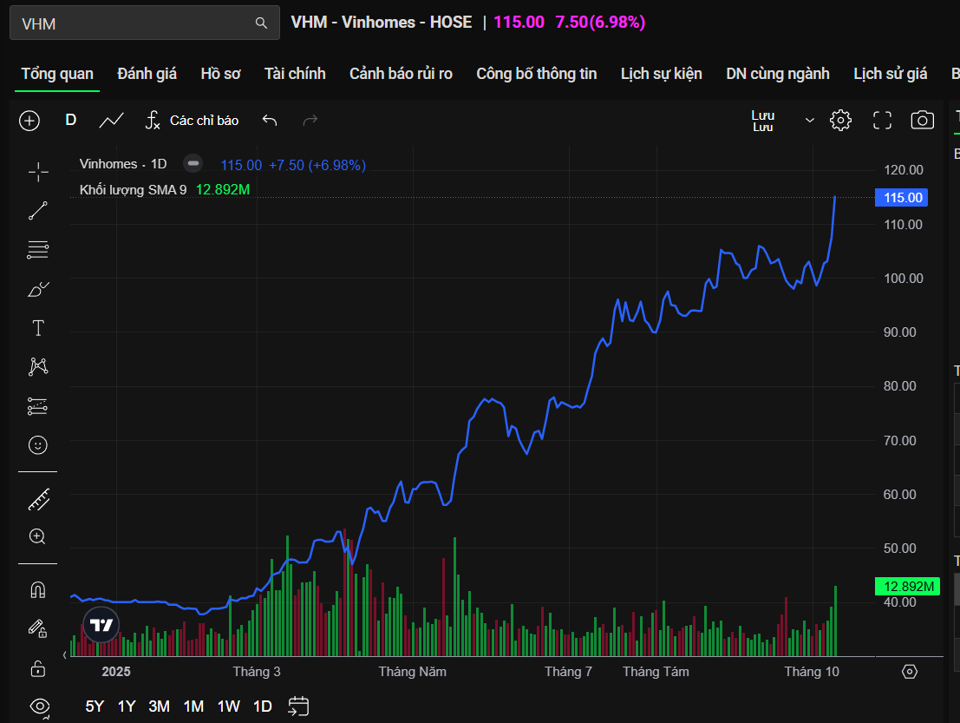This screenshot has width=960, height=723.
Task: Open Các chỉ báo indicators button
Action: (192, 121)
